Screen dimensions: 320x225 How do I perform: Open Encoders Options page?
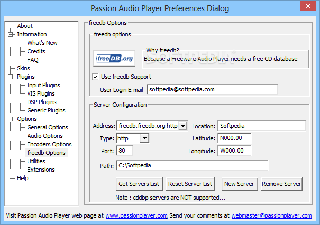point(49,144)
